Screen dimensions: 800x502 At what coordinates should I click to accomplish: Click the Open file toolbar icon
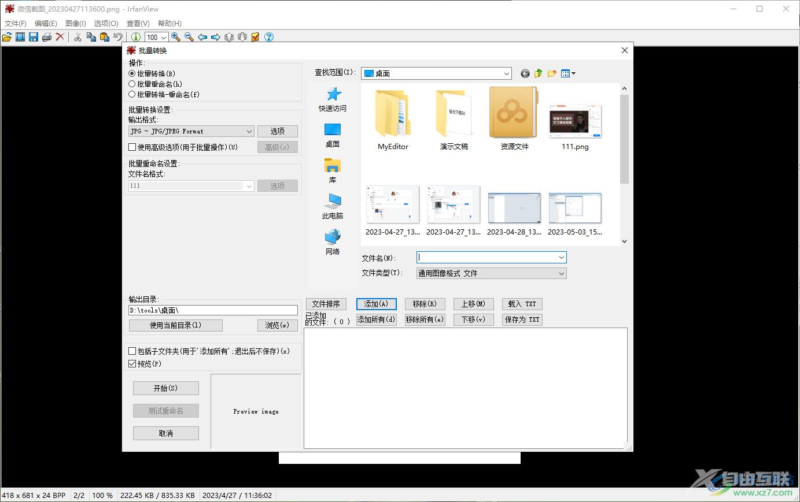7,37
